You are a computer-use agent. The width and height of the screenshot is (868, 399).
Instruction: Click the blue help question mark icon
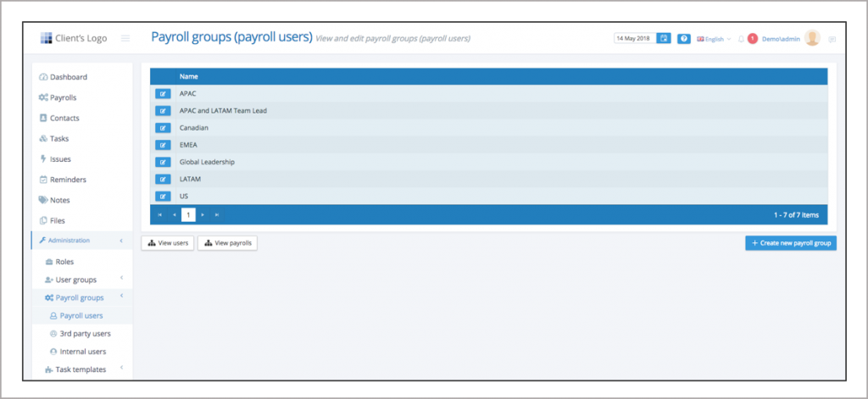(684, 39)
